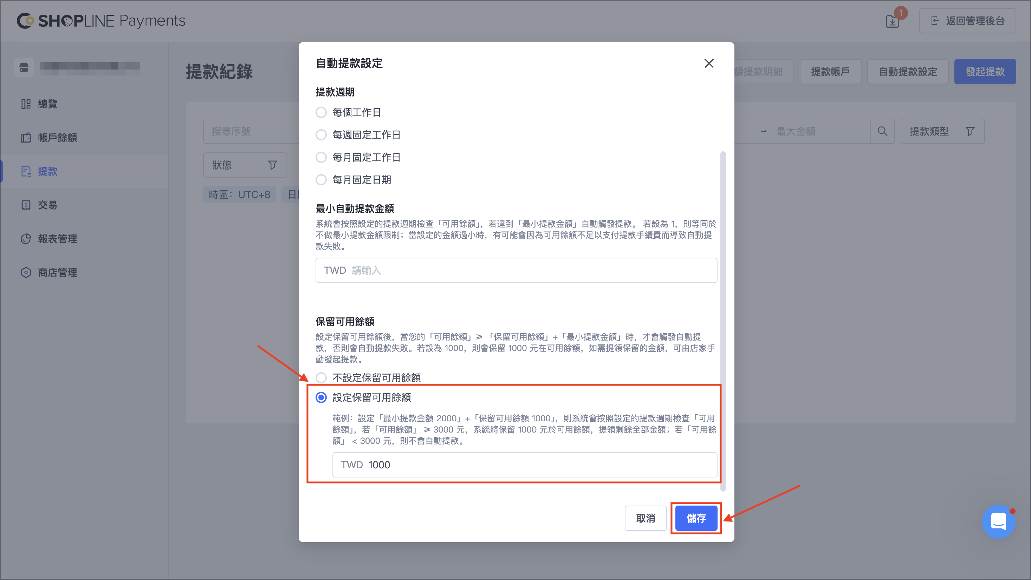The image size is (1031, 580).
Task: Select the 每月固定日期 radio option
Action: tap(321, 180)
